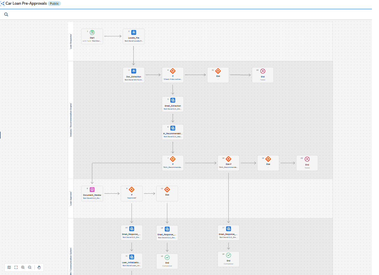Select the Start node label
Screen dimensions: 379x275
coord(92,38)
